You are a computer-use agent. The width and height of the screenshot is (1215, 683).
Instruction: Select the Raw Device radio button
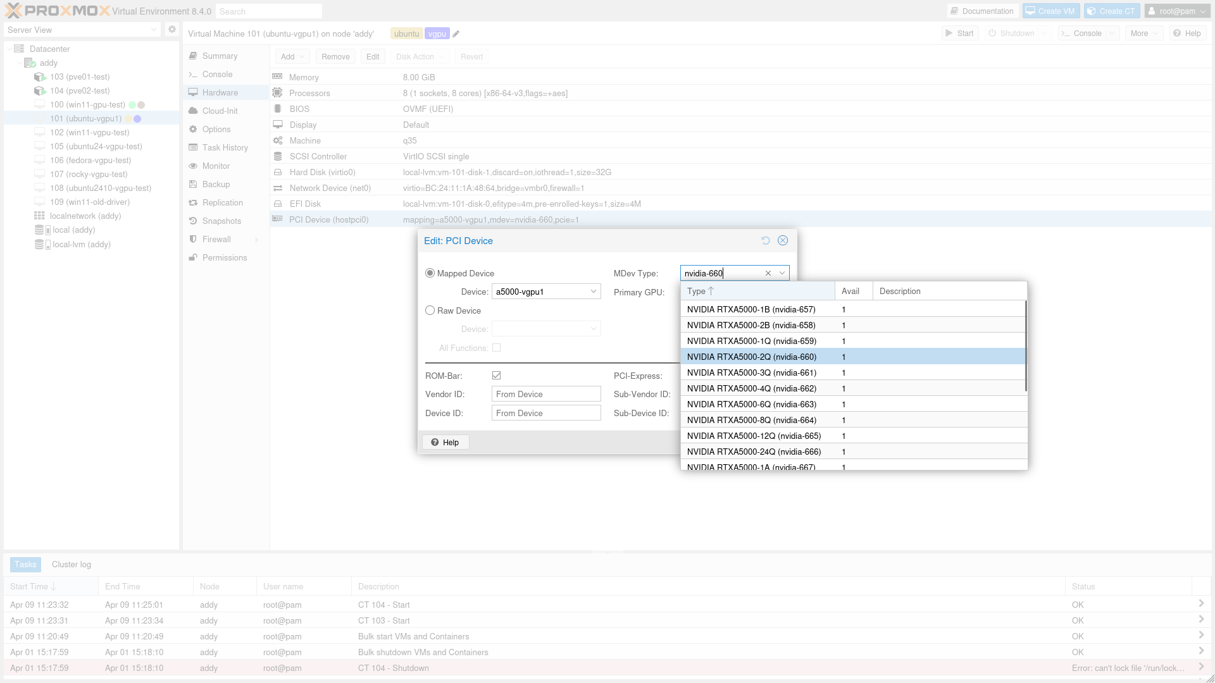tap(430, 311)
